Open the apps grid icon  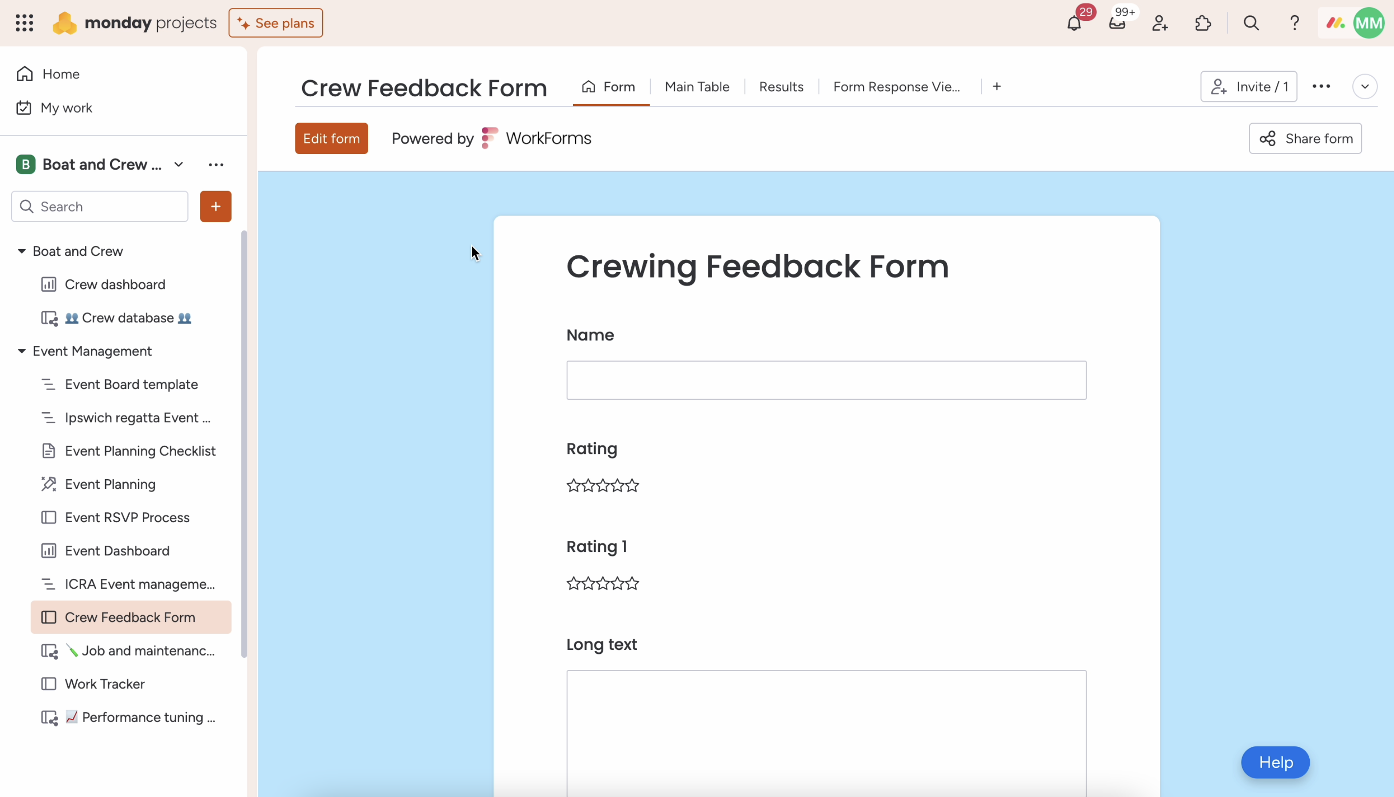click(x=25, y=23)
